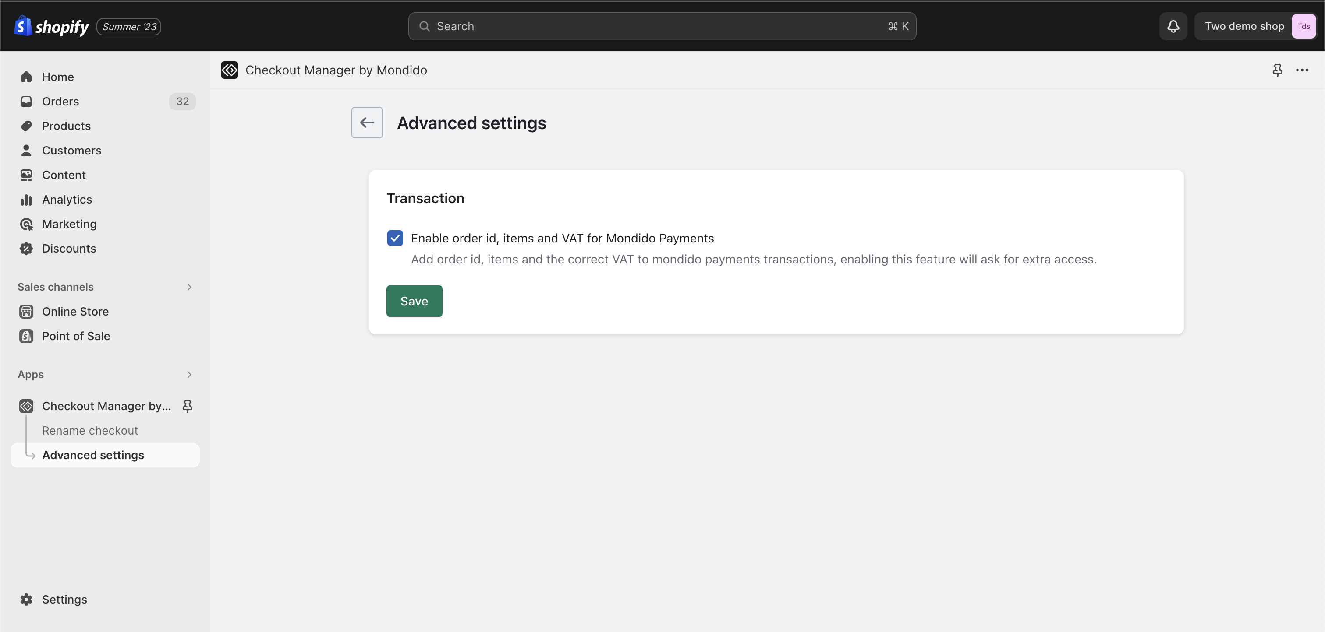The width and height of the screenshot is (1325, 632).
Task: Click the ⌘ K shortcut hint
Action: [x=898, y=26]
